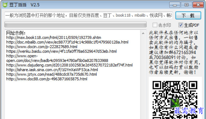
Task: Focus the URL address input field
Action: tap(88, 15)
